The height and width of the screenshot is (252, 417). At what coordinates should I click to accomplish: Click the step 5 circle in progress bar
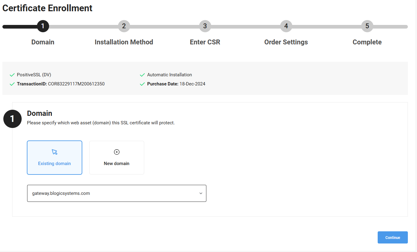pos(367,26)
